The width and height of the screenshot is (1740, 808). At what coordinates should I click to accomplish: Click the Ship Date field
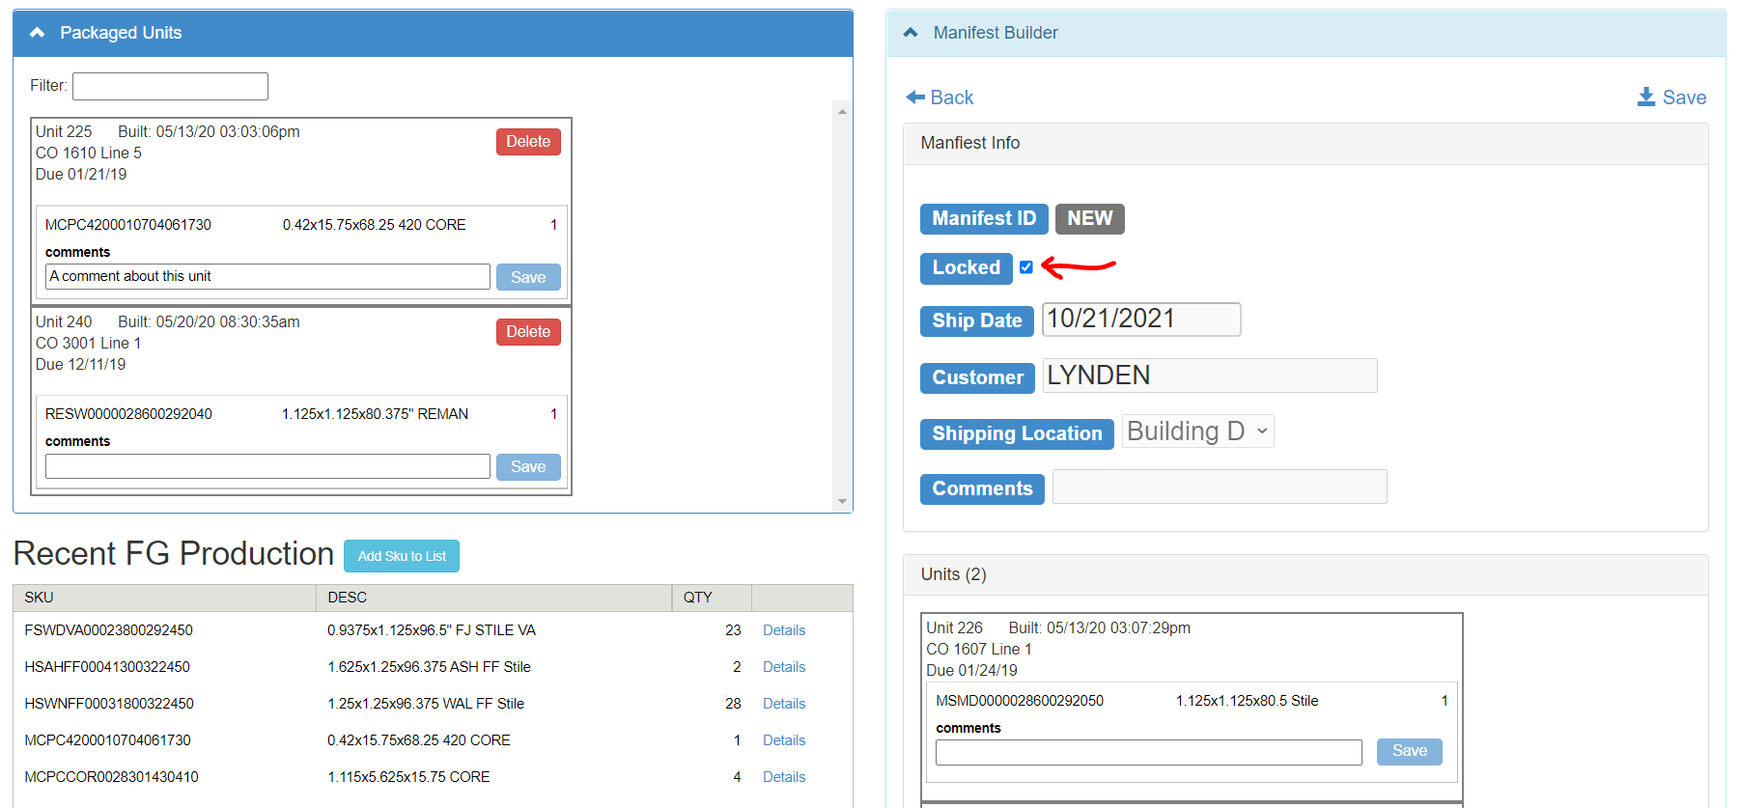[1141, 320]
